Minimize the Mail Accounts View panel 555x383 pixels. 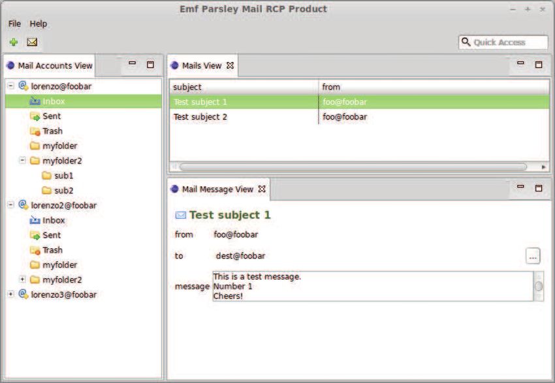[x=132, y=64]
